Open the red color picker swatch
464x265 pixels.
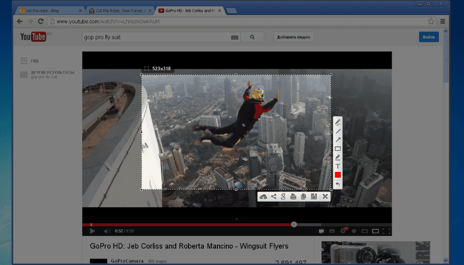338,175
